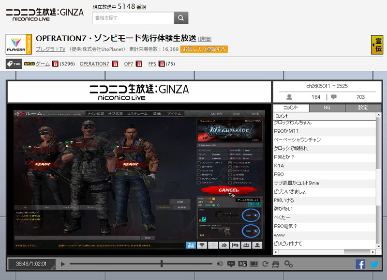Toggle the ランダムマップ checkbox in game
This screenshot has height=280, width=387.
198,179
